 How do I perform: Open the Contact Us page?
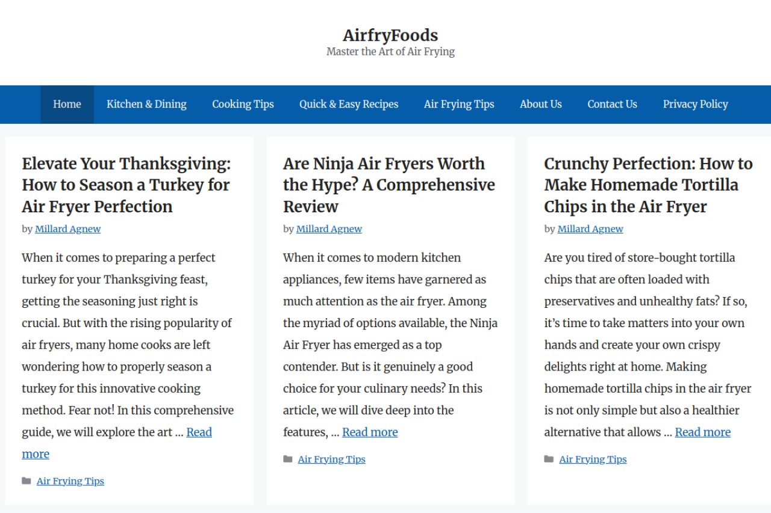click(612, 104)
